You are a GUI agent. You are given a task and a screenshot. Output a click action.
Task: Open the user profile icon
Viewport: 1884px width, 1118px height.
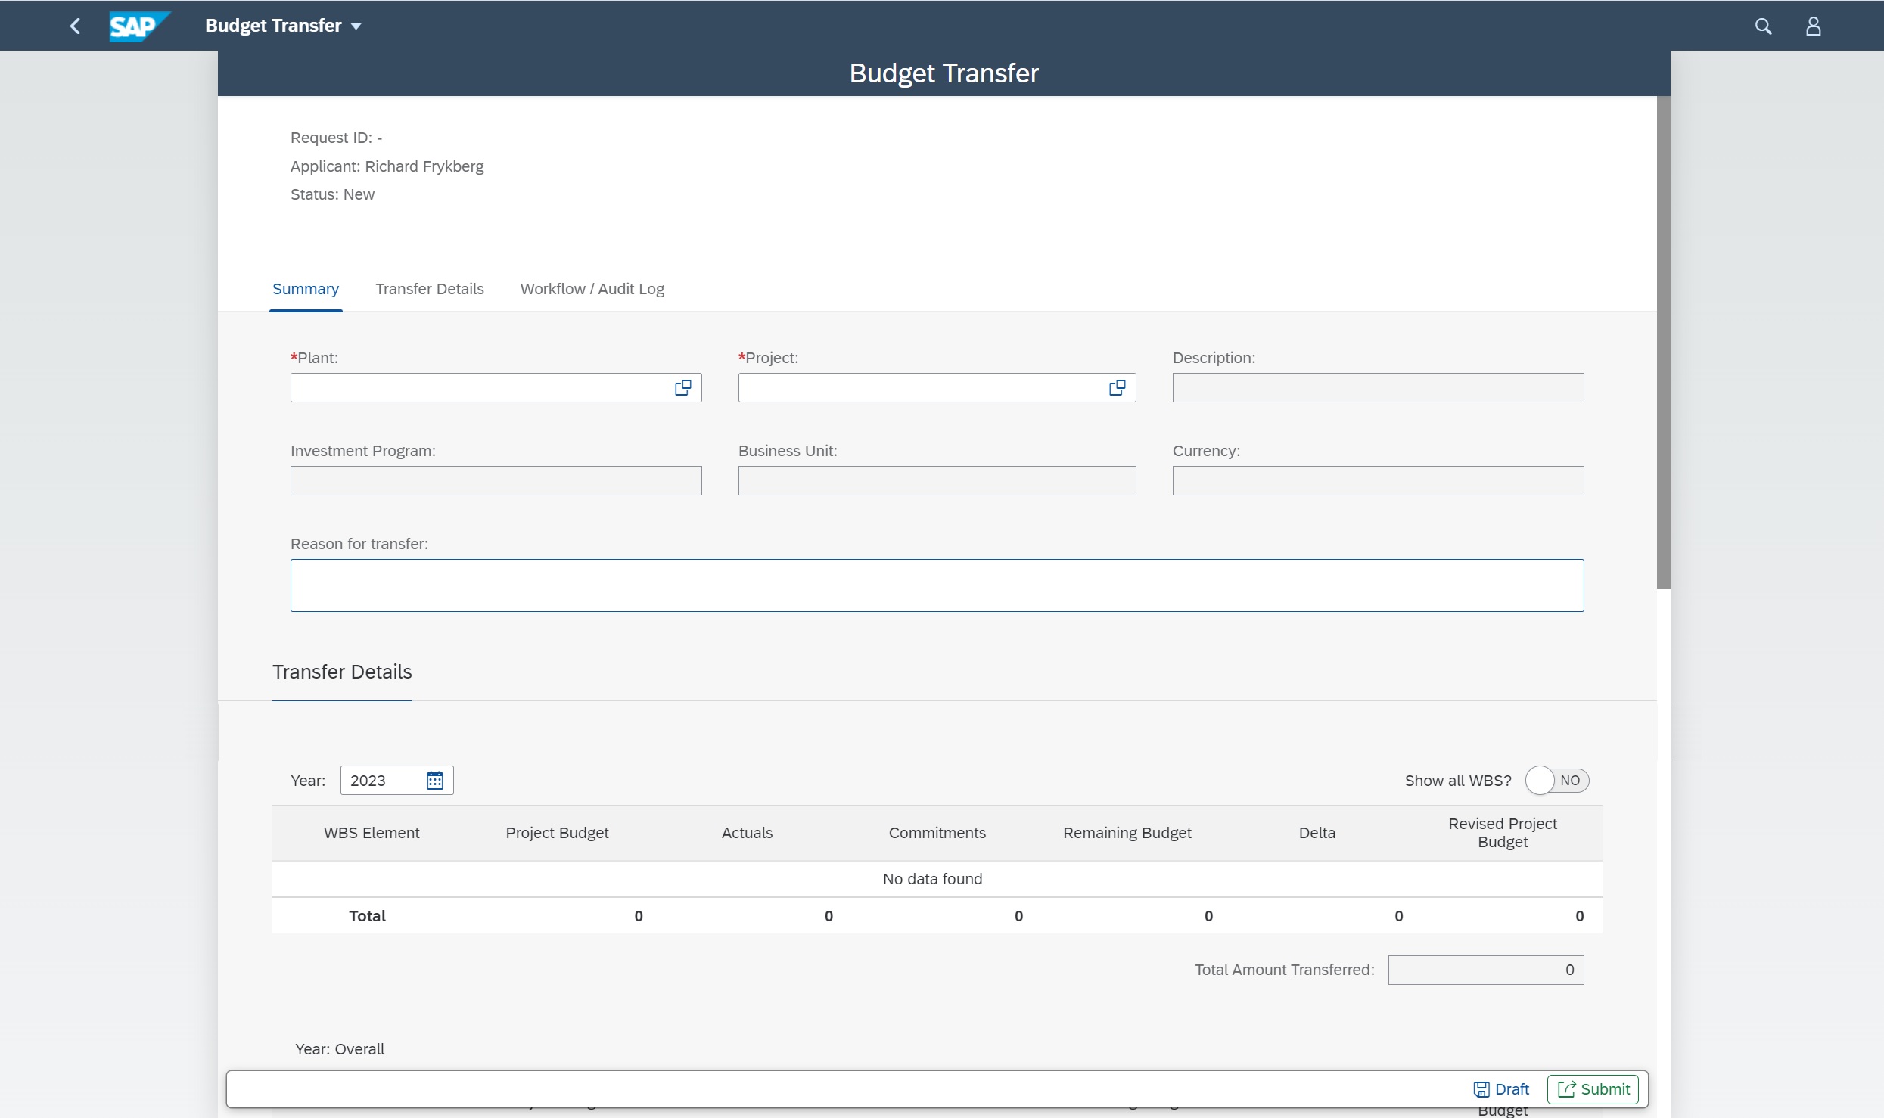(1814, 25)
